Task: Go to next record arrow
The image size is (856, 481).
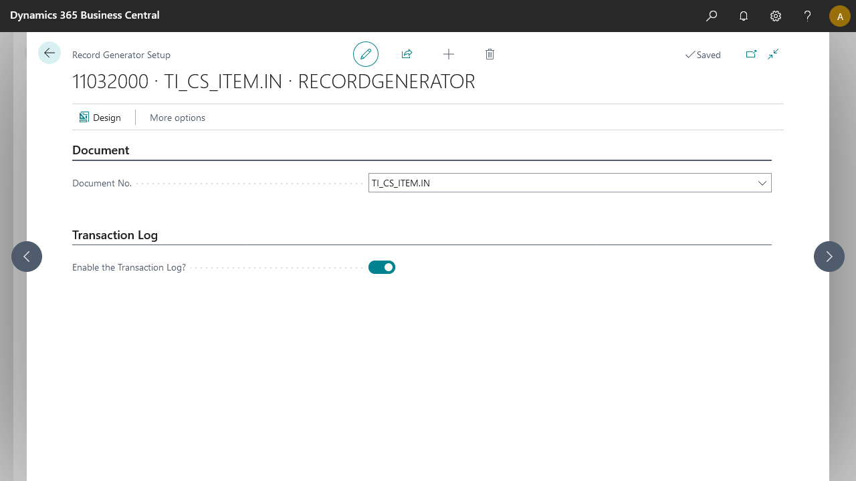Action: pyautogui.click(x=829, y=257)
